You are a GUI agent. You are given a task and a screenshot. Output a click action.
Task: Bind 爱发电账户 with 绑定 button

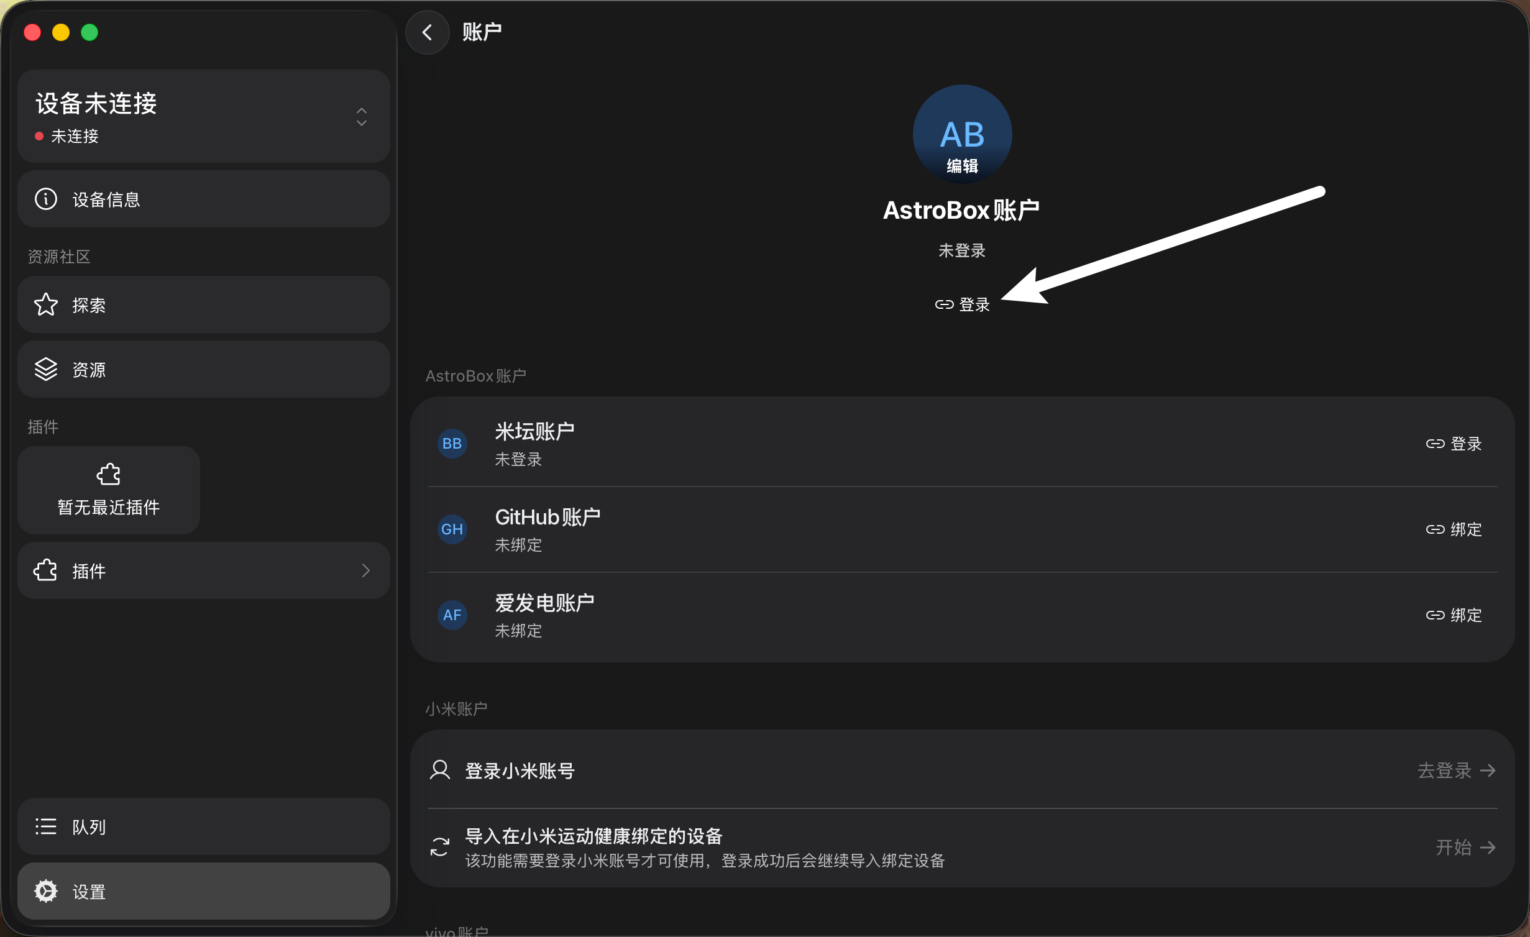coord(1454,615)
